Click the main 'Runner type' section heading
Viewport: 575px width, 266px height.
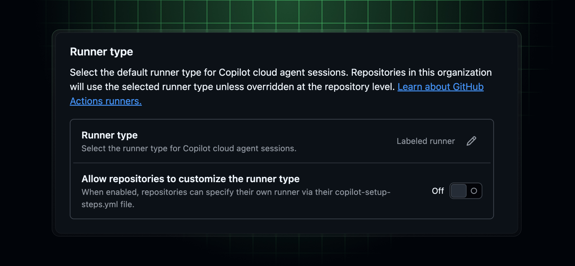pyautogui.click(x=101, y=52)
